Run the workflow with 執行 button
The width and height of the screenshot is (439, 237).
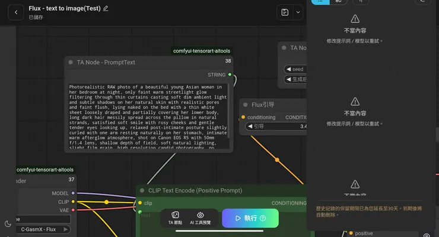250,218
